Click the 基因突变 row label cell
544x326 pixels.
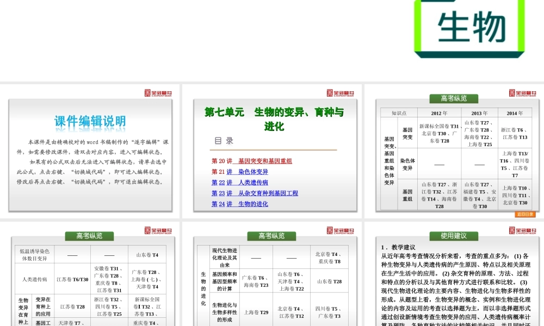[407, 133]
